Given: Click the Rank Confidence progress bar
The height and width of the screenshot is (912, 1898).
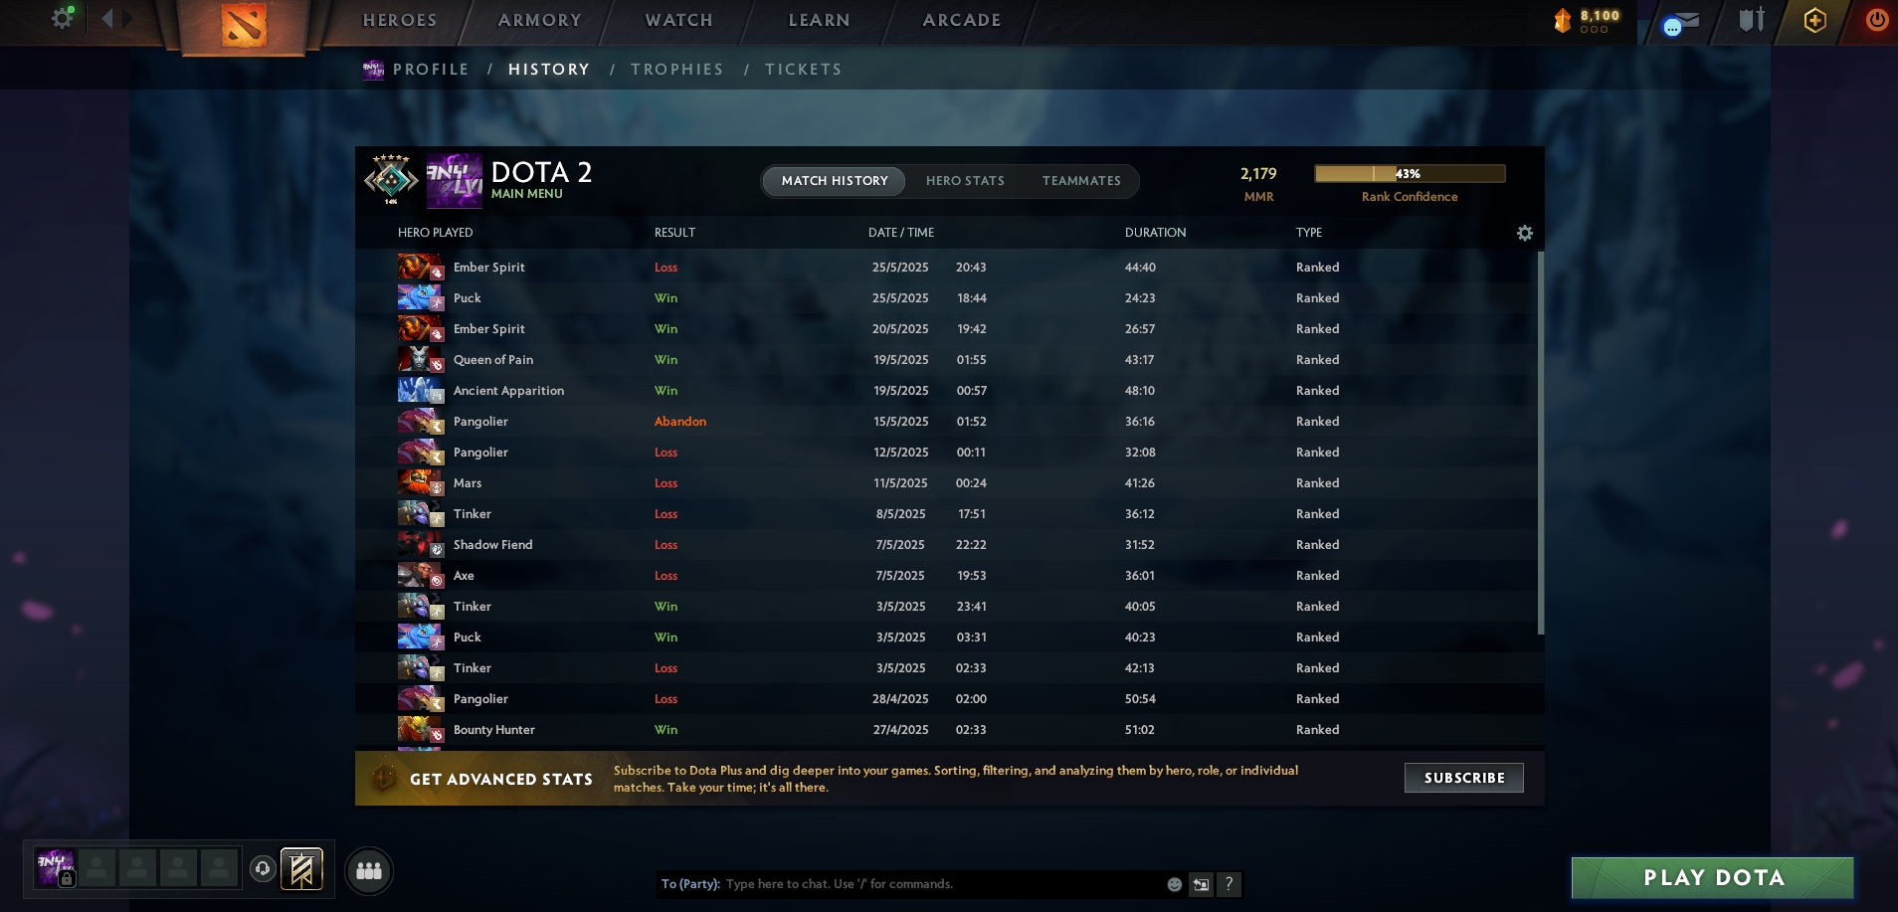Looking at the screenshot, I should [x=1410, y=174].
